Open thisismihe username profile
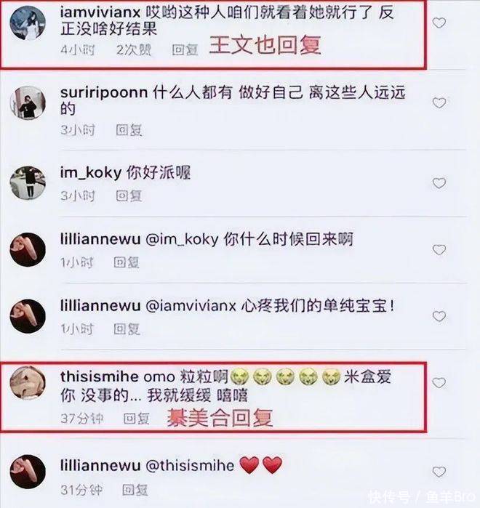This screenshot has width=480, height=508. click(100, 376)
